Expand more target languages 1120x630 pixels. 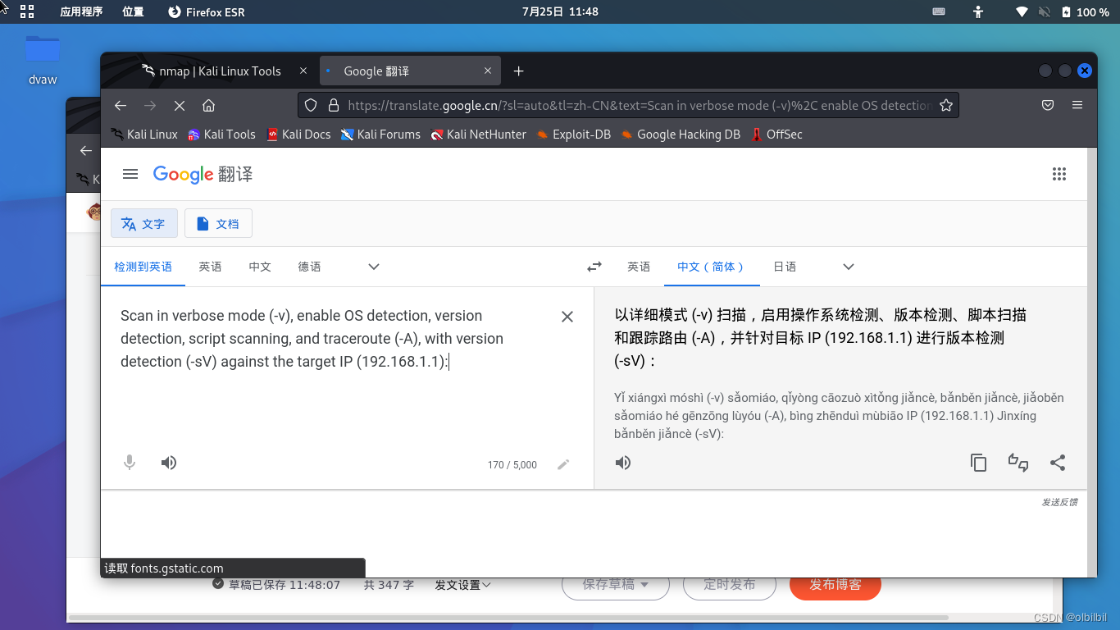click(x=849, y=267)
